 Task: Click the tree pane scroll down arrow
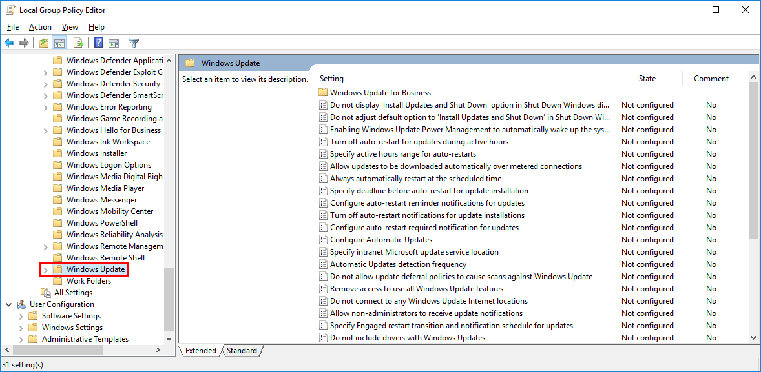[169, 339]
